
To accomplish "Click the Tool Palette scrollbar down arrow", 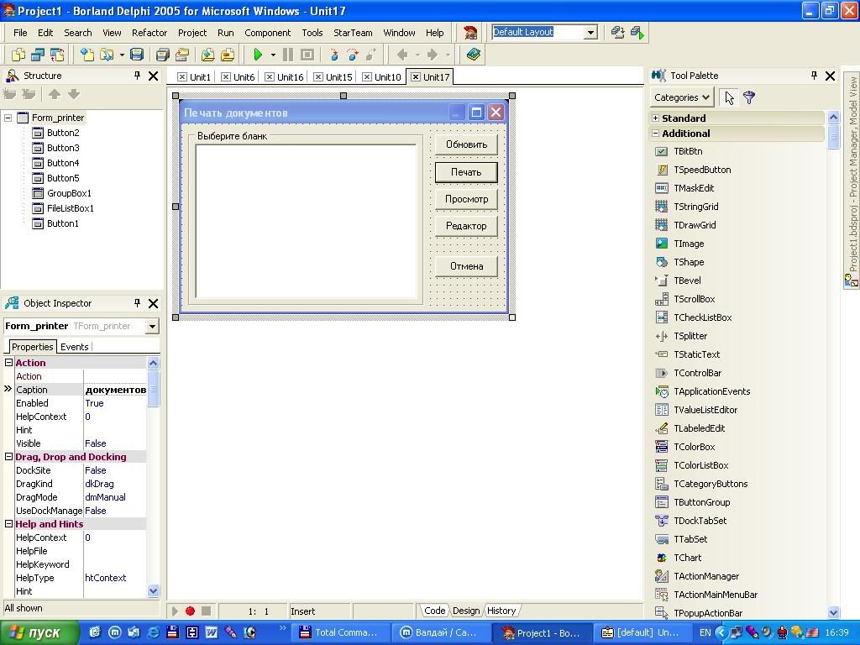I will [834, 612].
